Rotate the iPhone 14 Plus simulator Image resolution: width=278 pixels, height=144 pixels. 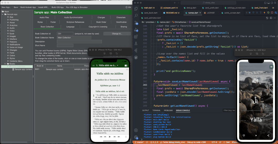(117, 53)
